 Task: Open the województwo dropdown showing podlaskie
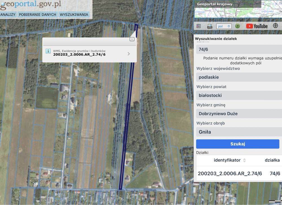pyautogui.click(x=239, y=77)
